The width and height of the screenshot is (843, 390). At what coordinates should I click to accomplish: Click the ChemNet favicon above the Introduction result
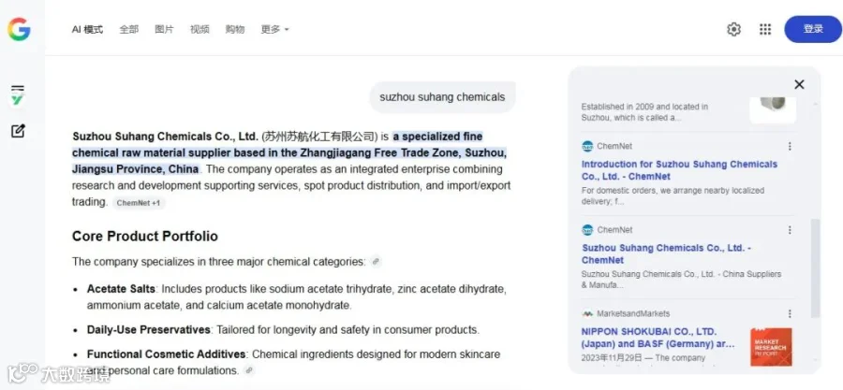coord(587,146)
